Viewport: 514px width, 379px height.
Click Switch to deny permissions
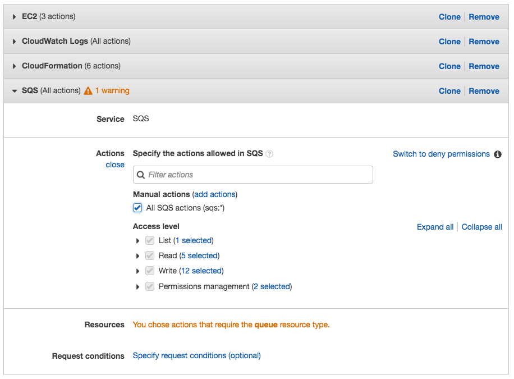click(x=441, y=154)
